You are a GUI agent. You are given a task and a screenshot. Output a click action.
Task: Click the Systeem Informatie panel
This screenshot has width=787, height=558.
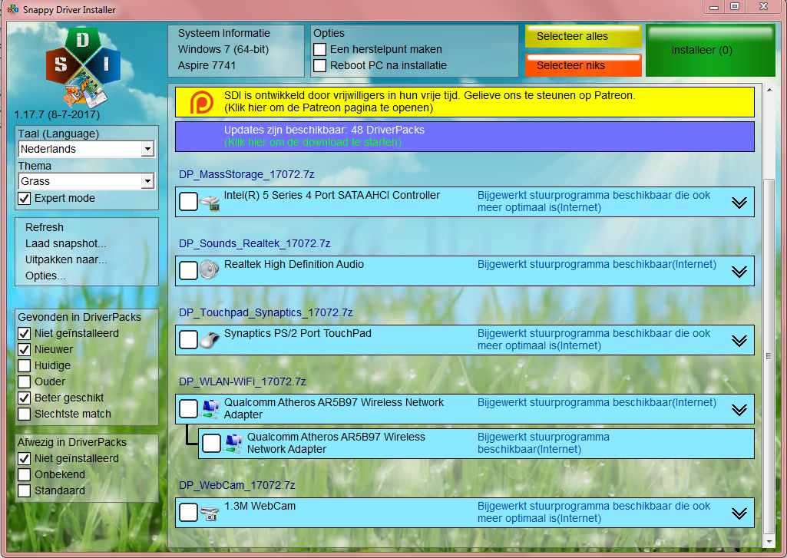[236, 51]
